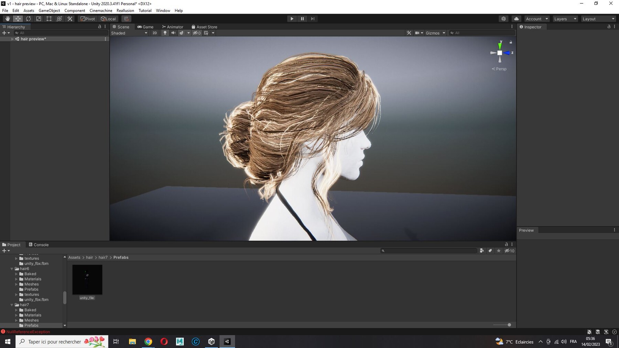
Task: Toggle scene audio speaker icon
Action: tap(173, 33)
